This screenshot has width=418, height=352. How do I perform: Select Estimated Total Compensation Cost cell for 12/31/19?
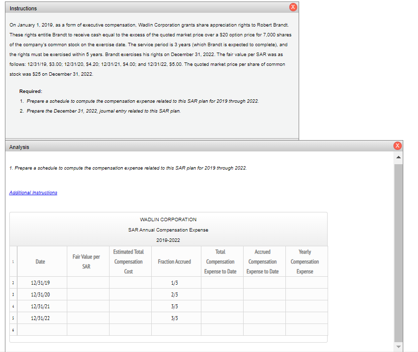pos(130,283)
